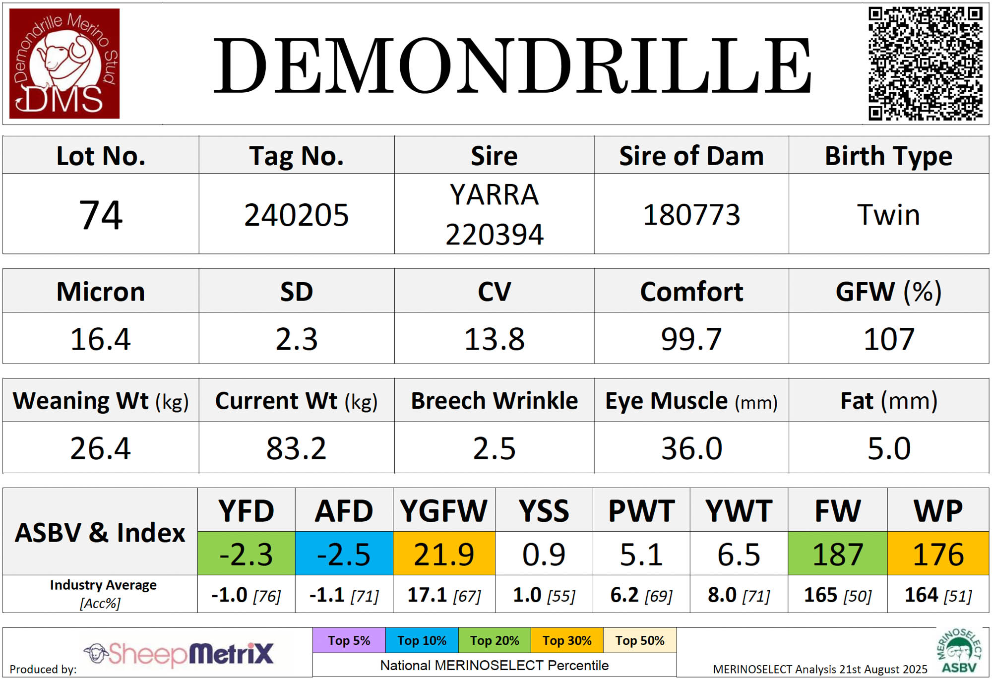Select the Top 50% legend swatch
The width and height of the screenshot is (992, 680).
[x=640, y=640]
